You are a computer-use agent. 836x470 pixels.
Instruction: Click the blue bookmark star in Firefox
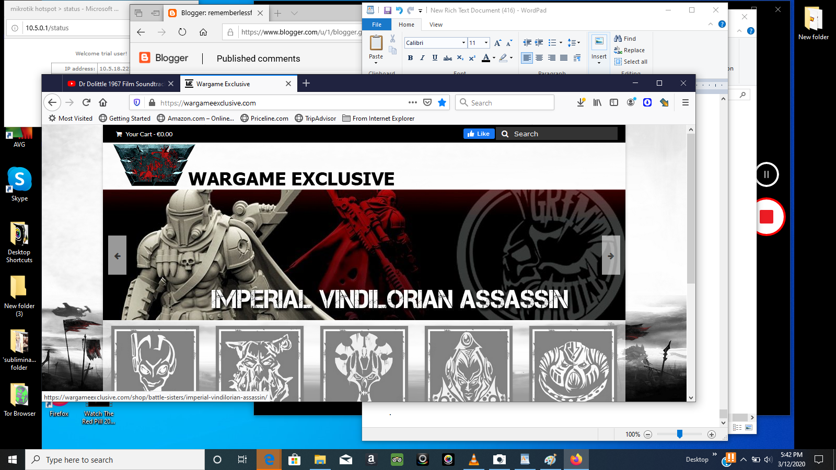pyautogui.click(x=442, y=102)
